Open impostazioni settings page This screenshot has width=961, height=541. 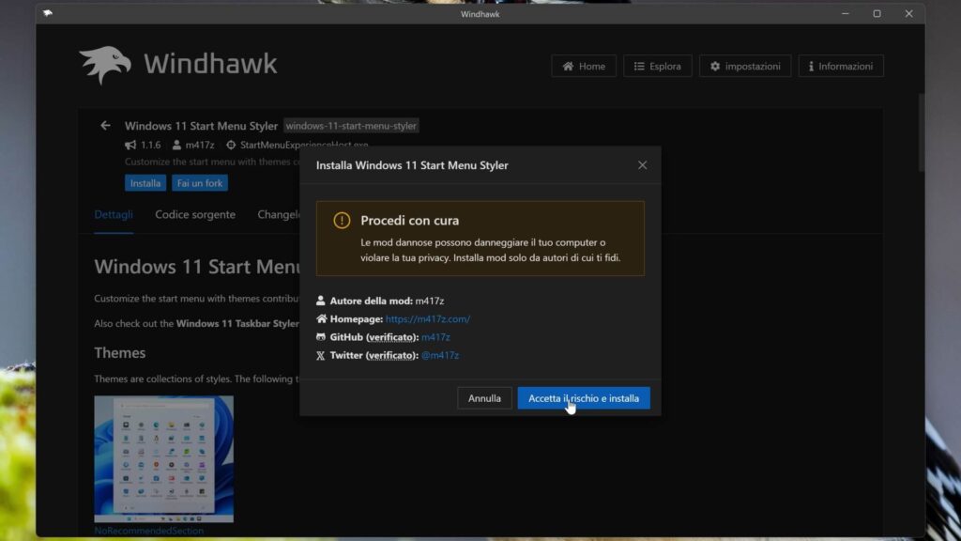tap(744, 66)
